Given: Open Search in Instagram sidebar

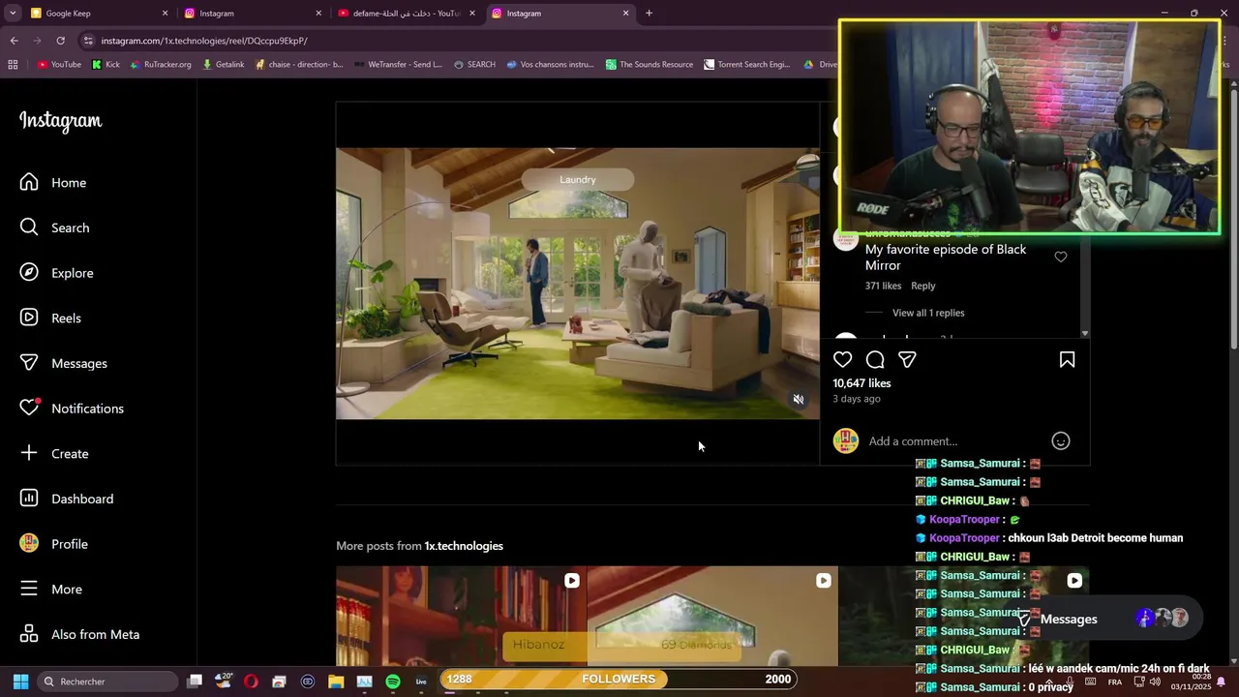Looking at the screenshot, I should pyautogui.click(x=55, y=227).
